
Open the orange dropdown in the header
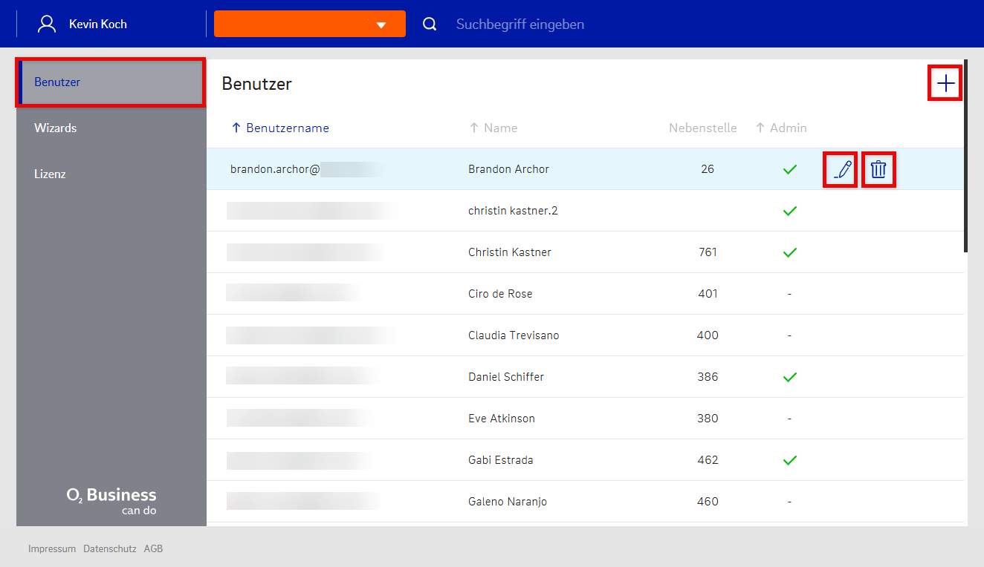coord(310,24)
